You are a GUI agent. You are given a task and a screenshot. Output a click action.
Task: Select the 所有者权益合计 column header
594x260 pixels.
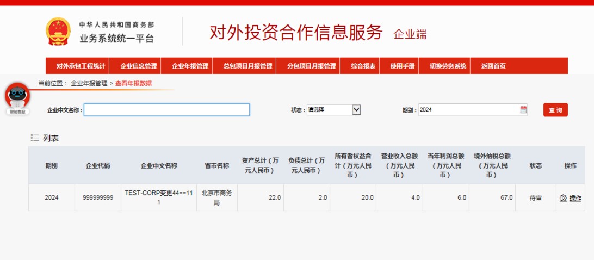click(352, 165)
